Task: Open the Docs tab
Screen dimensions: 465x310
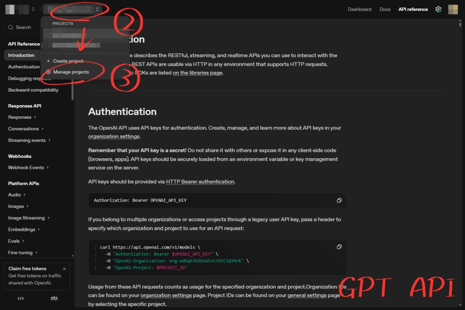Action: click(x=385, y=9)
